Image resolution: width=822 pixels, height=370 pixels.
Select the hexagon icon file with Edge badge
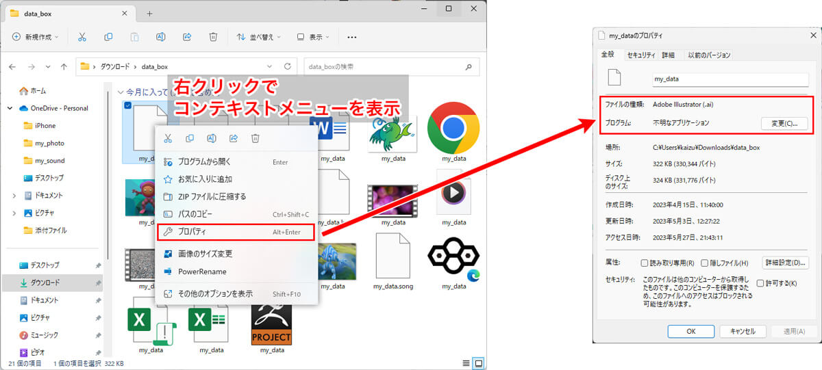(453, 264)
